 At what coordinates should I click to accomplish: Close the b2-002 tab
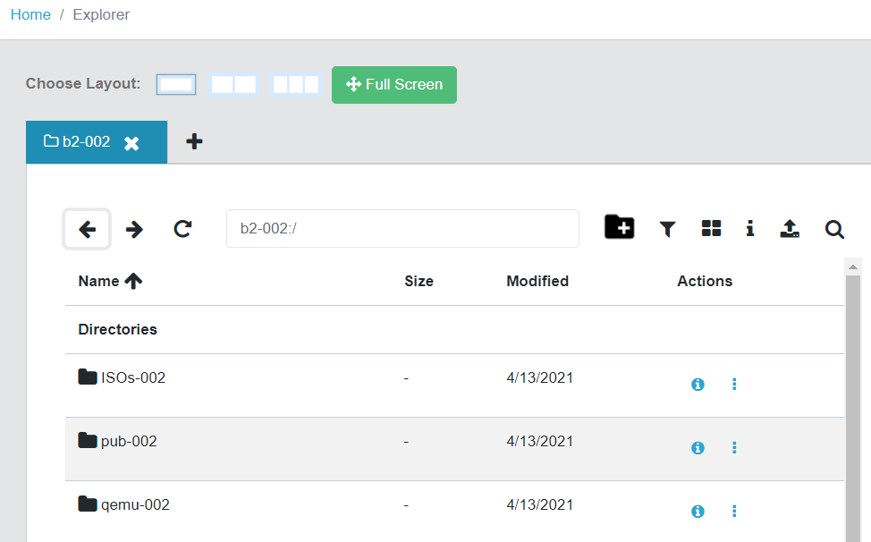click(131, 144)
